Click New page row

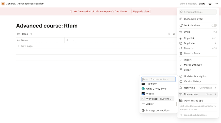tap(96, 46)
